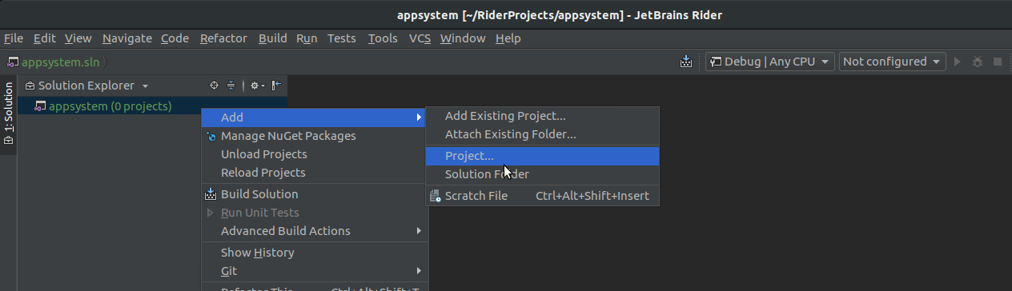Open the Refactor menu

pyautogui.click(x=223, y=38)
